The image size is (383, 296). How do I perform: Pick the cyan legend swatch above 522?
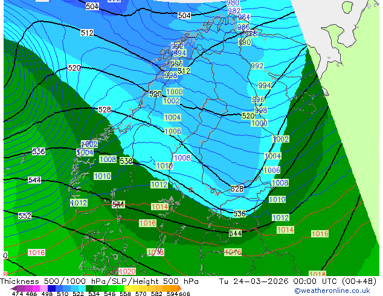82,288
